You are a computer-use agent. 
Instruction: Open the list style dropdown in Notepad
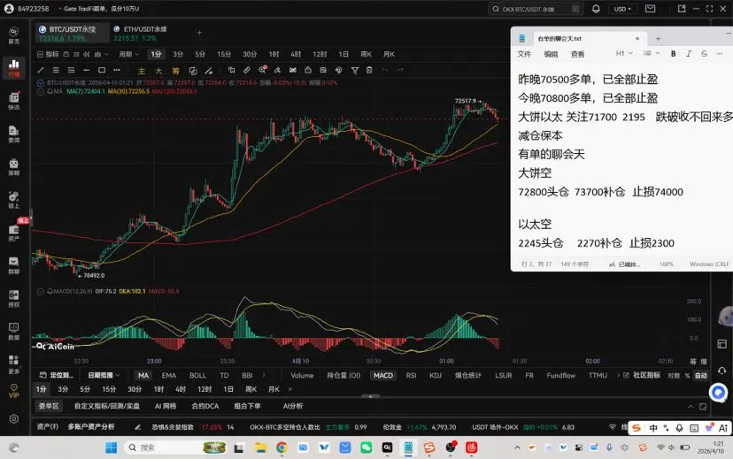tap(652, 54)
